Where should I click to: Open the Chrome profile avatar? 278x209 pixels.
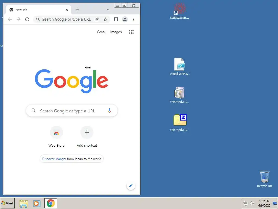[125, 19]
